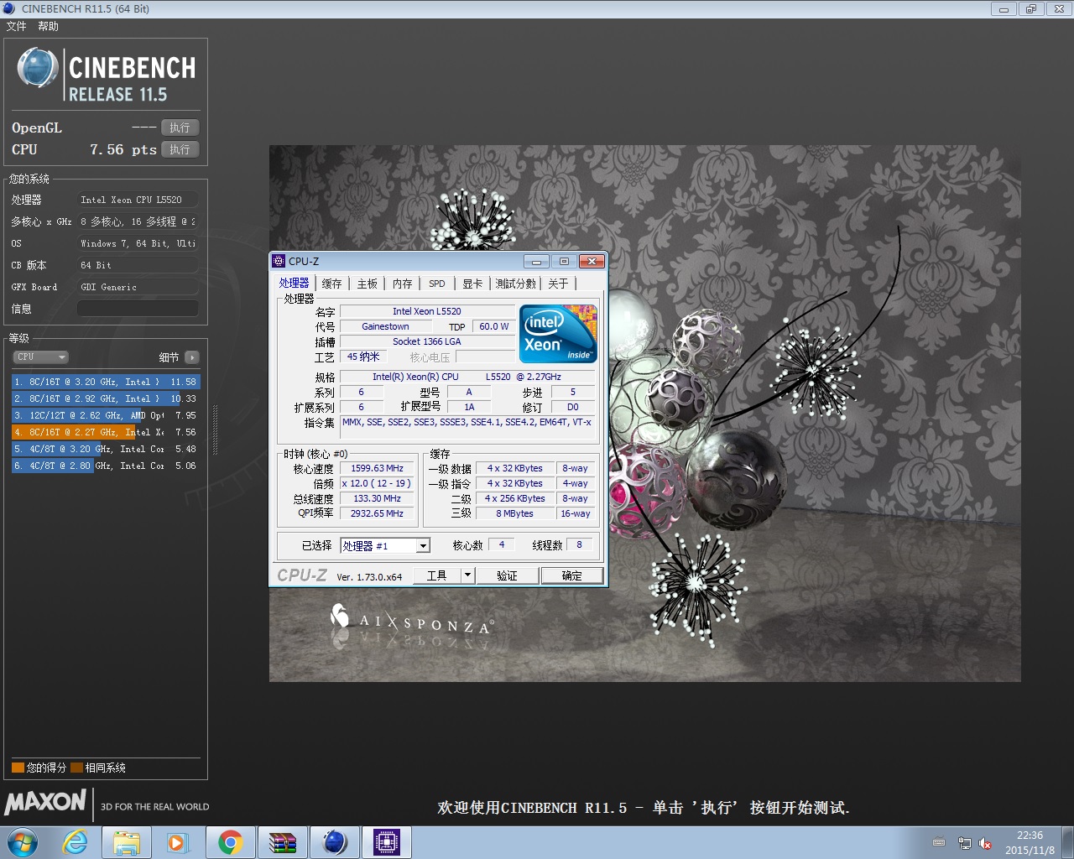Switch to the 主板 tab in CPU-Z

368,284
